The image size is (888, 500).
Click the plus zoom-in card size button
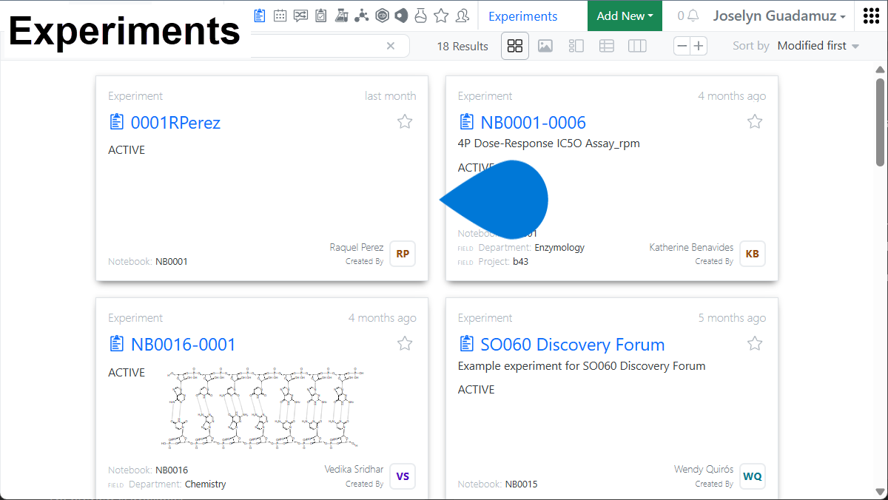[698, 46]
